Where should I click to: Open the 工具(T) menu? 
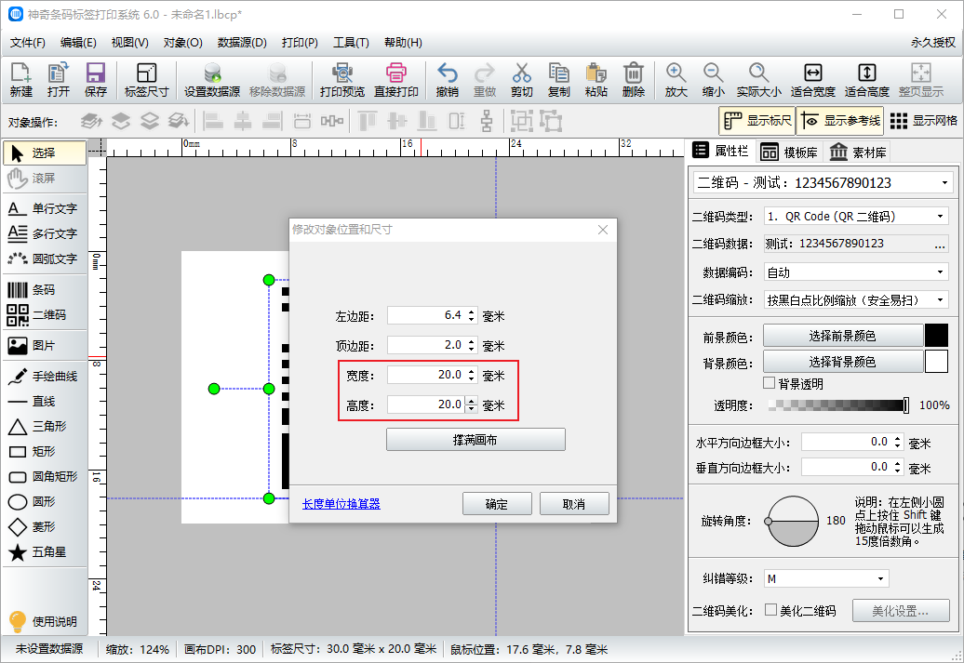[351, 43]
